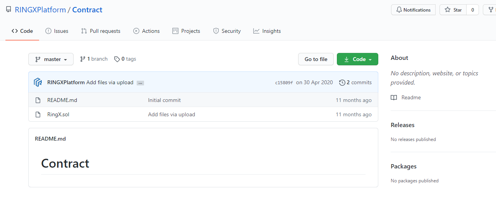Click the file icon next to README.md
The image size is (496, 197).
coord(38,100)
